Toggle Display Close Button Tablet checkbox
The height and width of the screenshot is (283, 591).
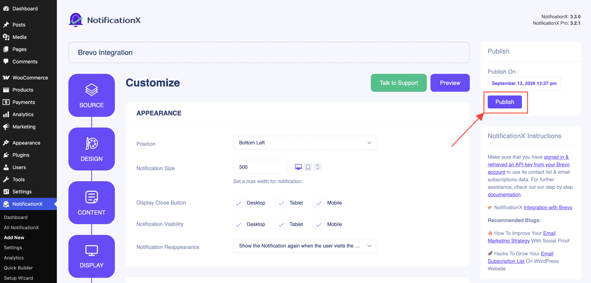click(x=281, y=203)
